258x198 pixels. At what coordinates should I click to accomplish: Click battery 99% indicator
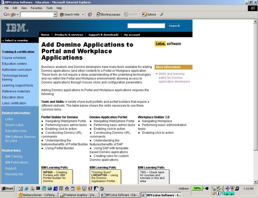click(x=197, y=188)
